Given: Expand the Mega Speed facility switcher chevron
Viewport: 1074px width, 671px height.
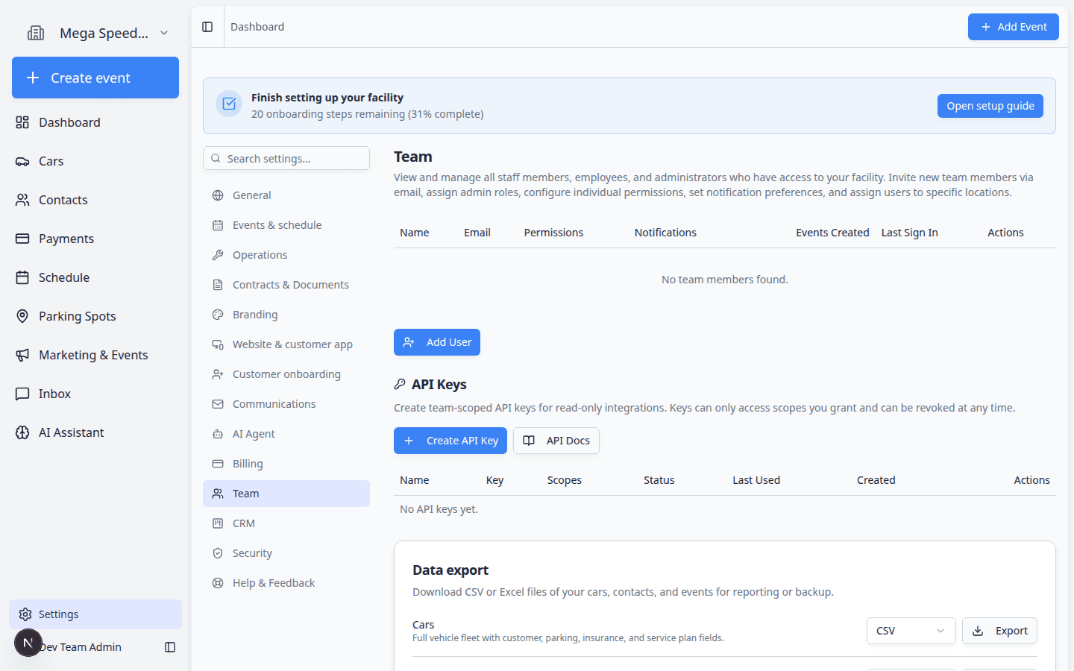Looking at the screenshot, I should point(164,33).
